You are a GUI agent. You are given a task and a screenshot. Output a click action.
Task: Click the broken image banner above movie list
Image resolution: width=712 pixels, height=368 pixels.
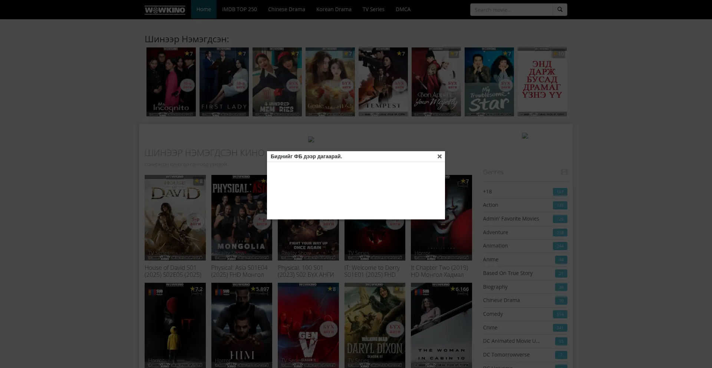[311, 139]
